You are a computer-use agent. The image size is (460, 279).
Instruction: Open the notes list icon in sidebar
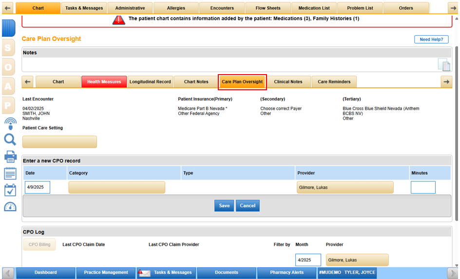tap(10, 173)
